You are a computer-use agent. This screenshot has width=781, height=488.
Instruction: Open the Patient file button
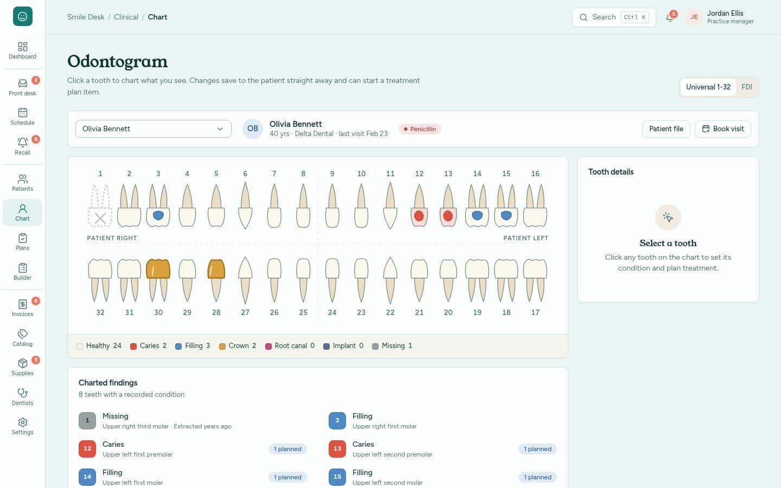(x=666, y=129)
